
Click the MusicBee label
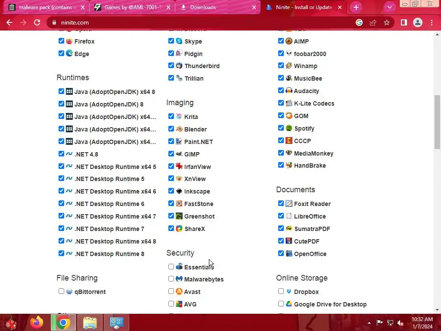tap(308, 78)
